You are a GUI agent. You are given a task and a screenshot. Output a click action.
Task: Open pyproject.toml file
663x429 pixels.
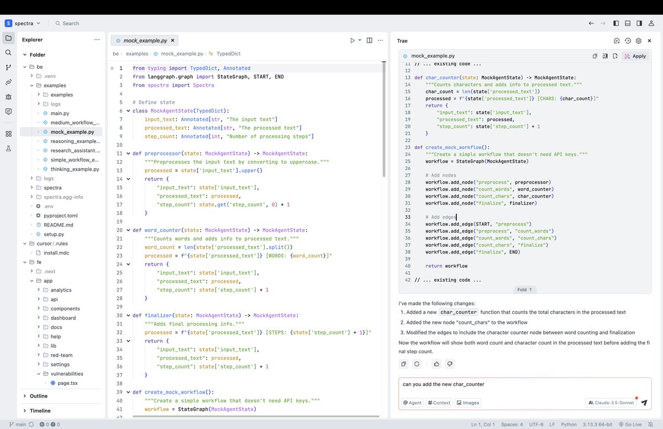[x=61, y=215]
